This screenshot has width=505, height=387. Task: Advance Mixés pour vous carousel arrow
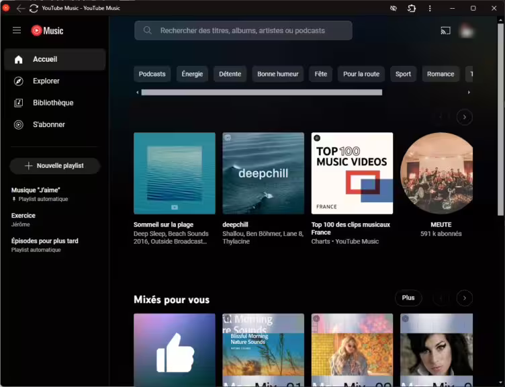[465, 298]
